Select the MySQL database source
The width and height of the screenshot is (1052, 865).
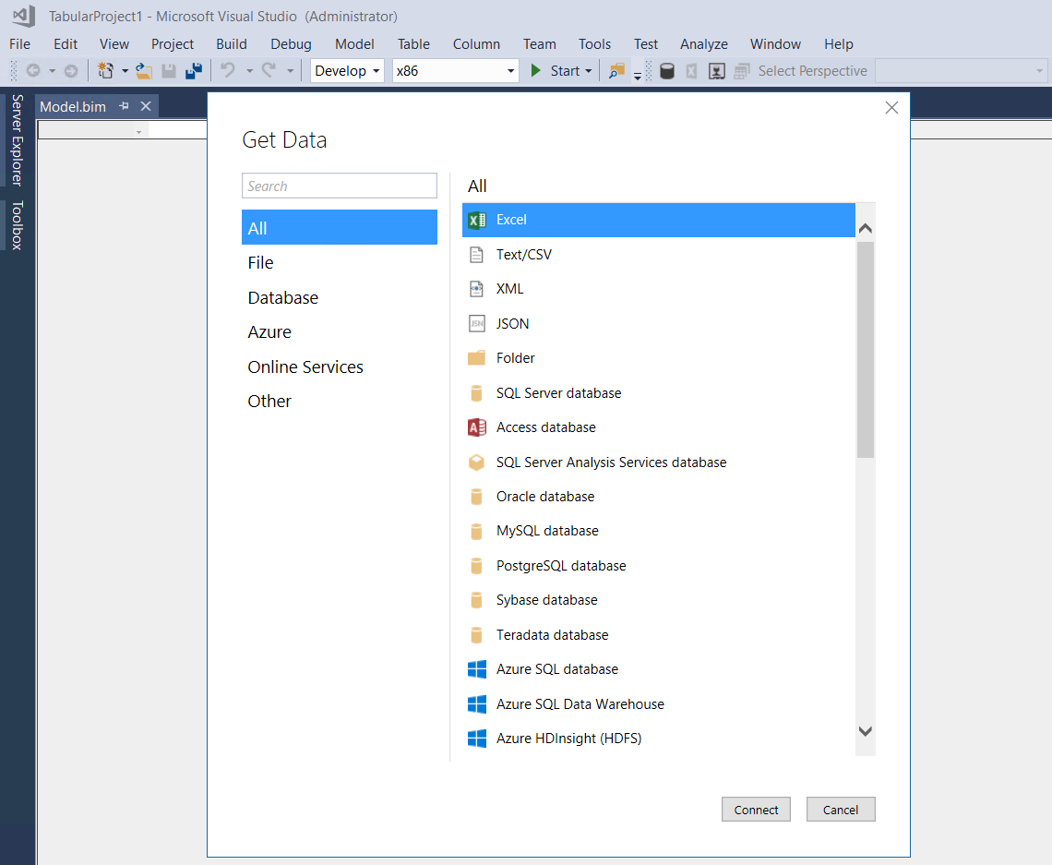pos(658,531)
